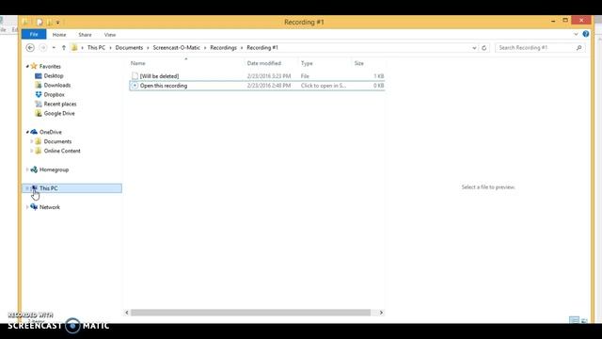Click New Folder icon in the title bar
Image resolution: width=602 pixels, height=339 pixels.
[x=49, y=23]
